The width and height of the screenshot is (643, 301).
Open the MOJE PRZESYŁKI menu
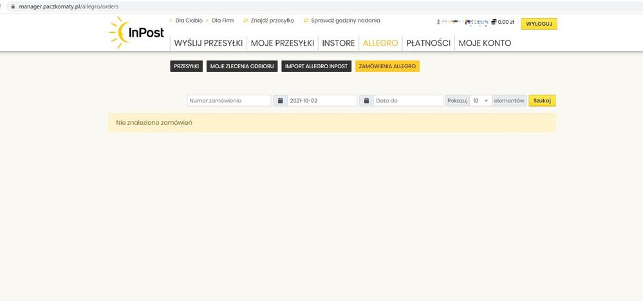(x=283, y=43)
